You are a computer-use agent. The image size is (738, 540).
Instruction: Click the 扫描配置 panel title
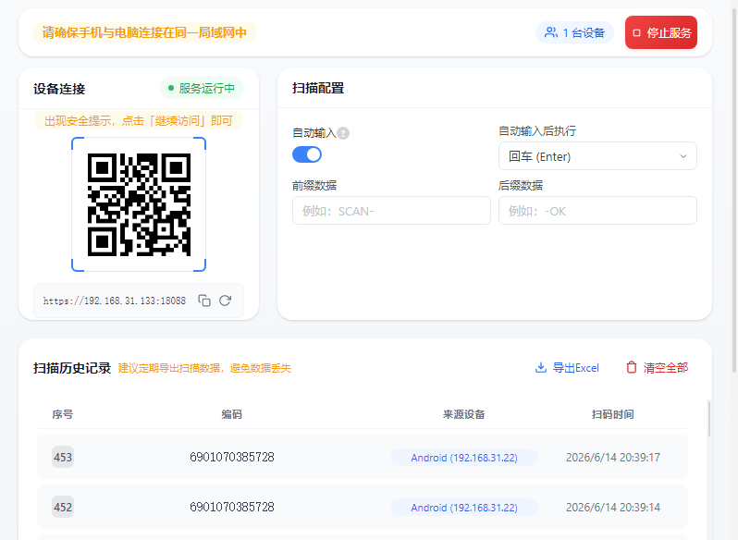(318, 88)
